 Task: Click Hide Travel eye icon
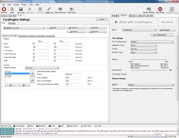72,9
